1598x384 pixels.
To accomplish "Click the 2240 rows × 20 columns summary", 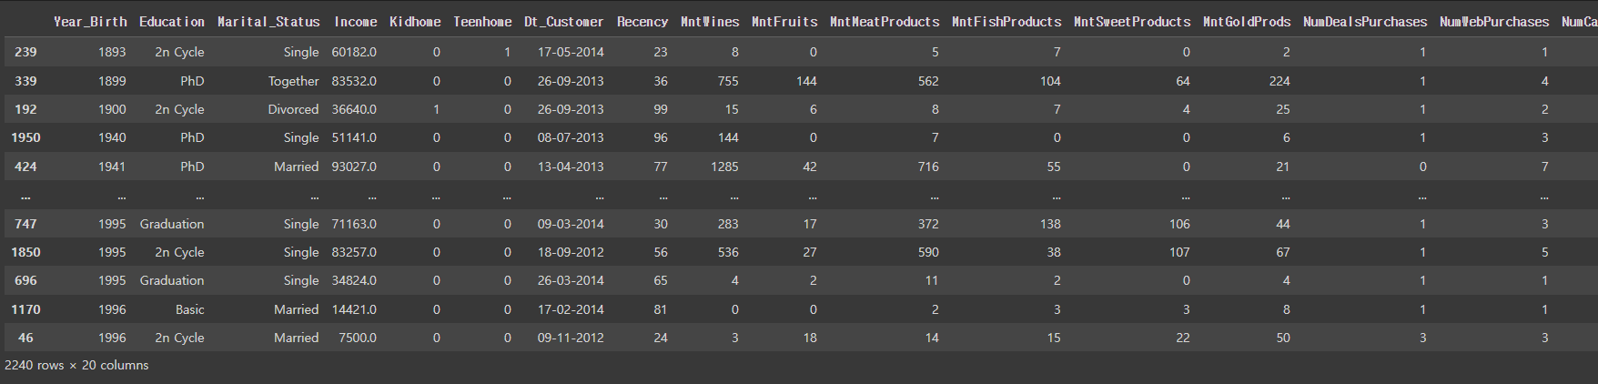I will (x=76, y=365).
